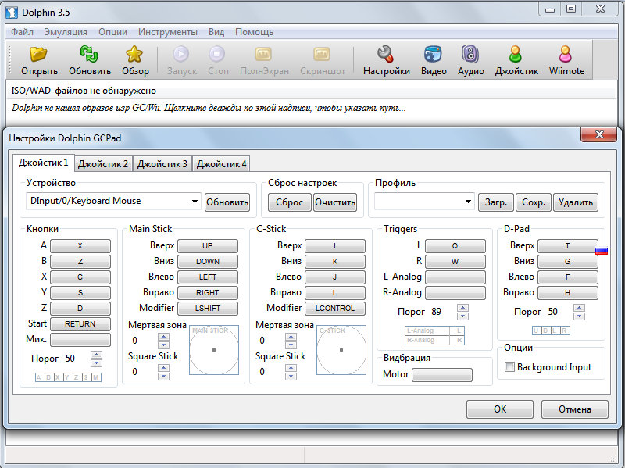Decrease Triggers Порог threshold value
Image resolution: width=625 pixels, height=468 pixels.
click(462, 316)
